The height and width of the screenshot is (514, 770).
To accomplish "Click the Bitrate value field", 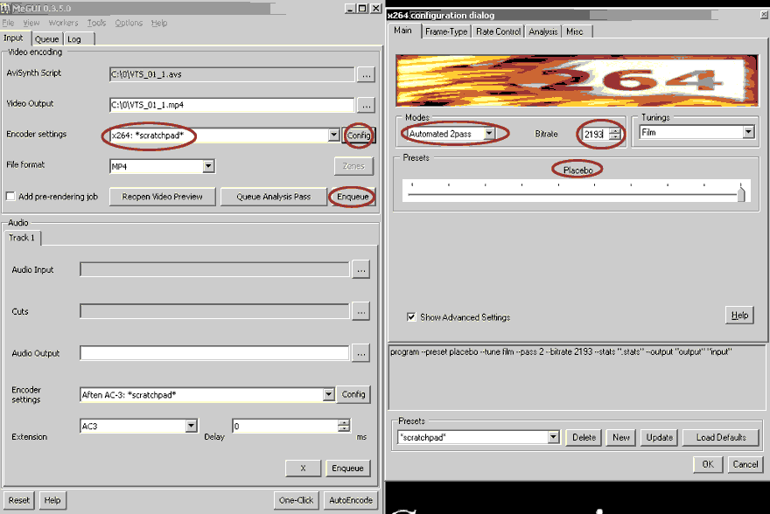I will pyautogui.click(x=595, y=134).
